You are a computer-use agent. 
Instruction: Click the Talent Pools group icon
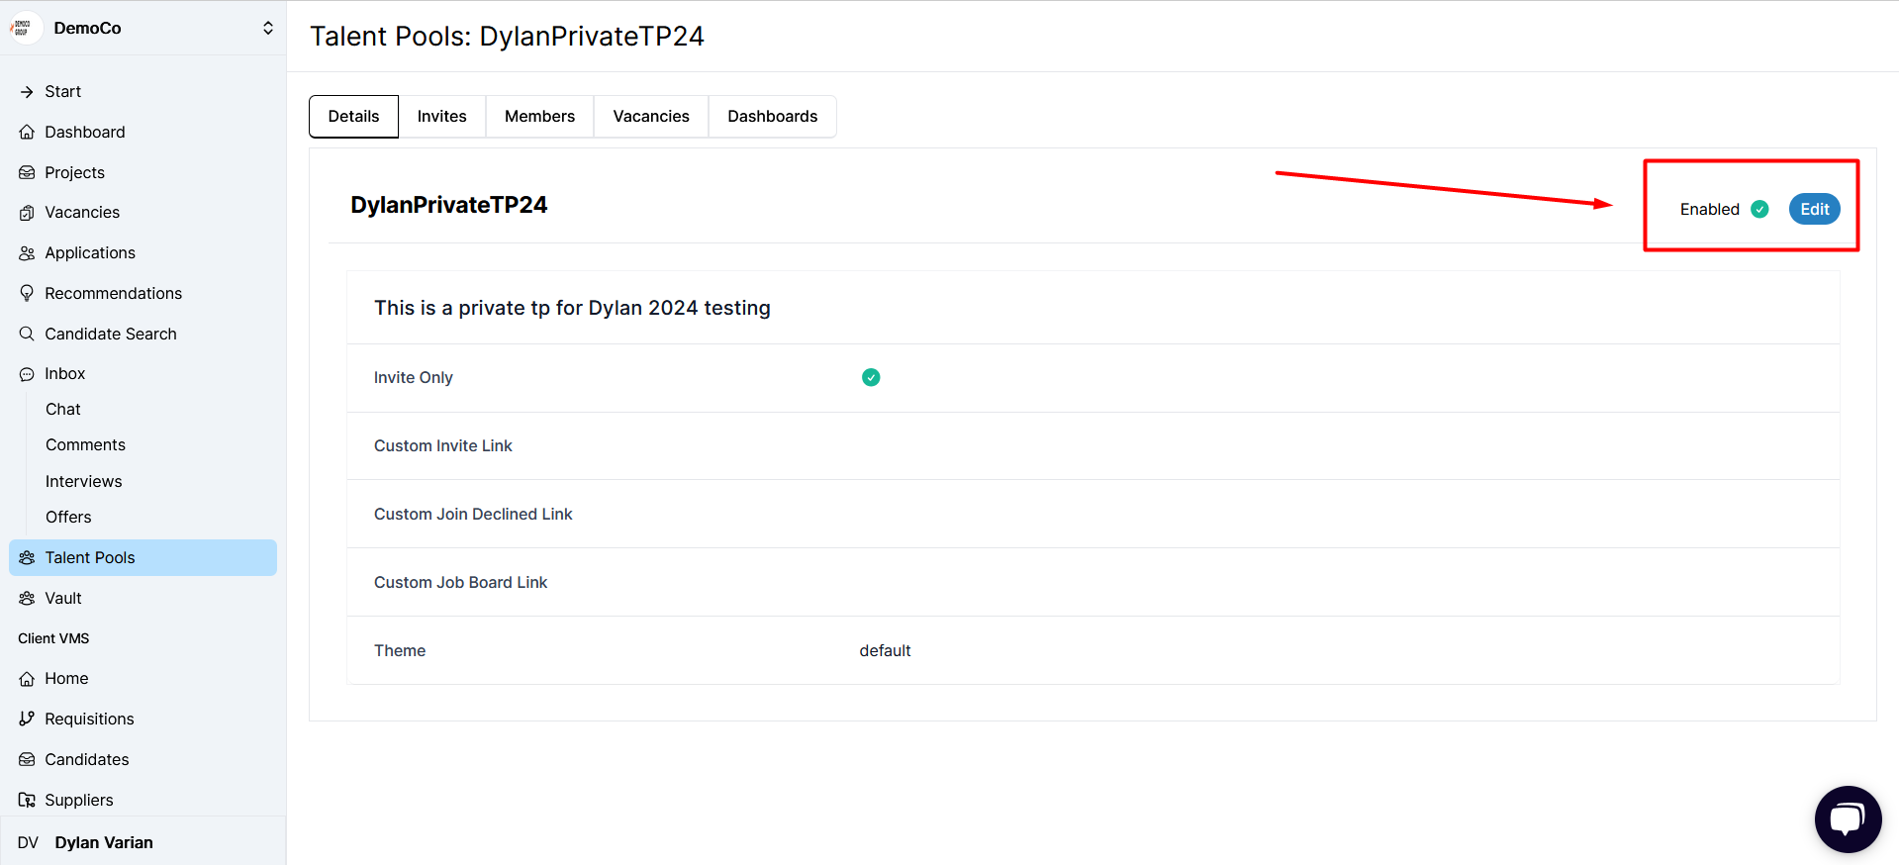[x=27, y=558]
